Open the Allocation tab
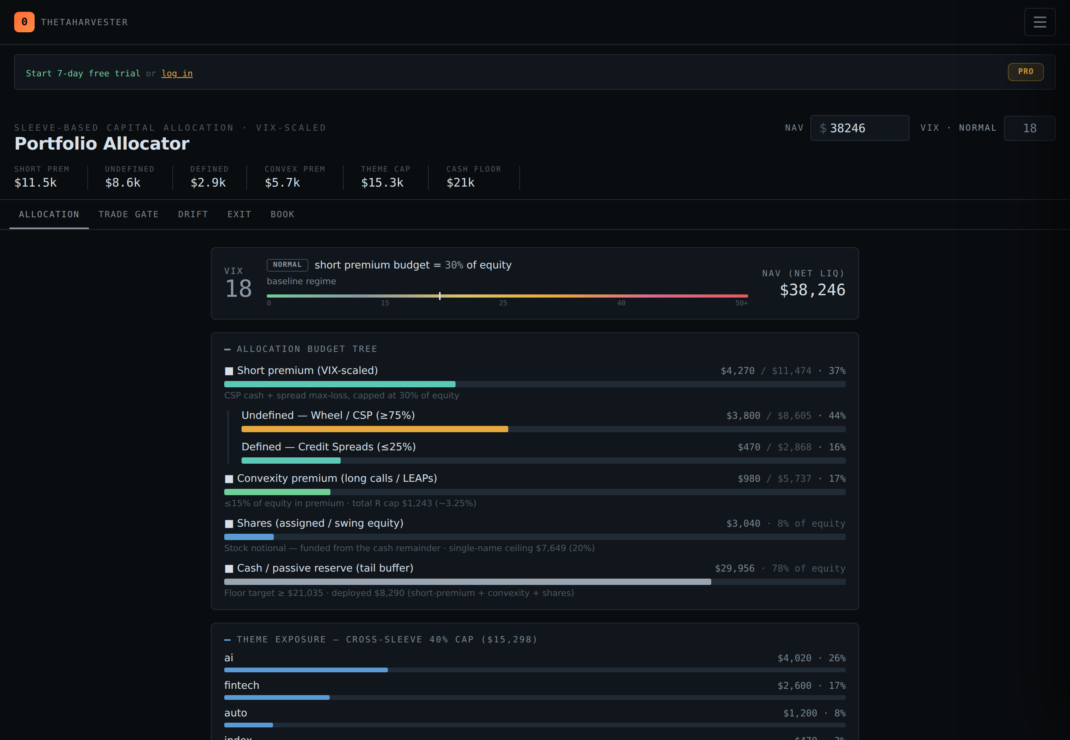The height and width of the screenshot is (740, 1070). (x=49, y=214)
